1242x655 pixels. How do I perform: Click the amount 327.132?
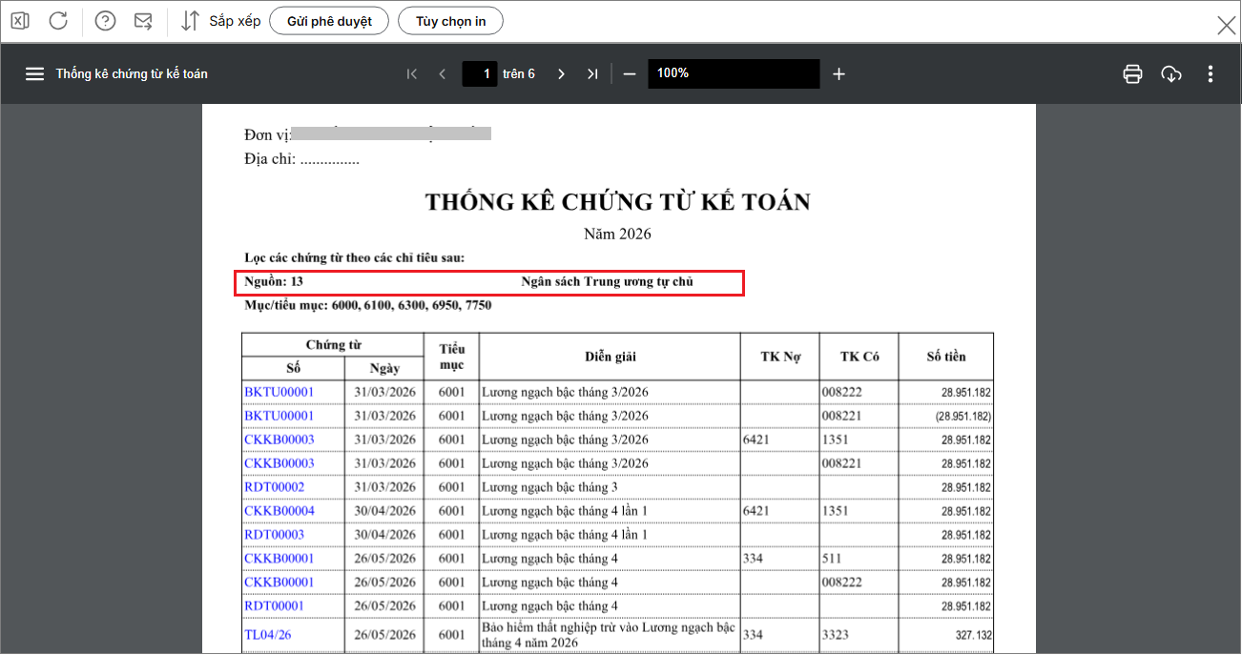[x=972, y=635]
